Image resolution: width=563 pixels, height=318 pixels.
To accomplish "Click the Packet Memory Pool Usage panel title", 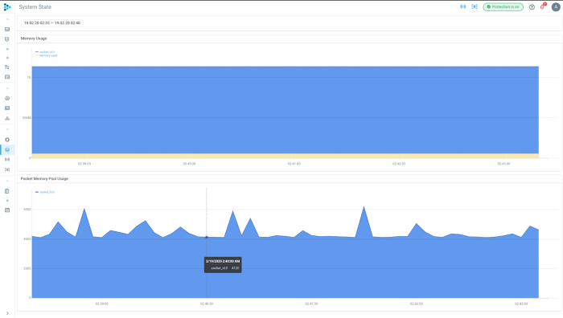I will 44,178.
